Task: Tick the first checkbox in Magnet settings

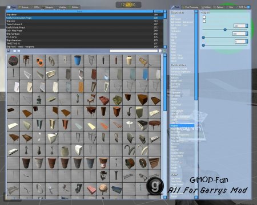Action: 204,17
